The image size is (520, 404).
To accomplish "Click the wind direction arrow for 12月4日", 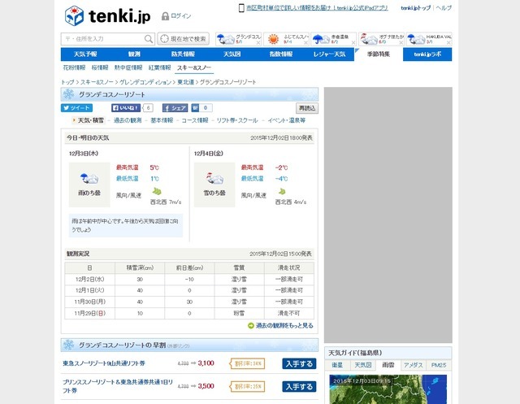I will tap(282, 191).
